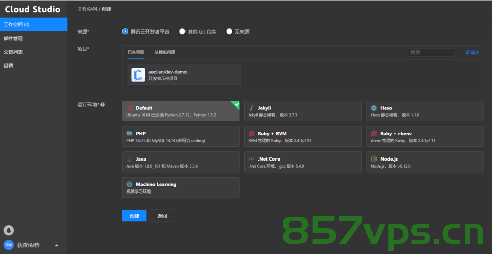Click the username 秋夜雨巷

[x=28, y=245]
